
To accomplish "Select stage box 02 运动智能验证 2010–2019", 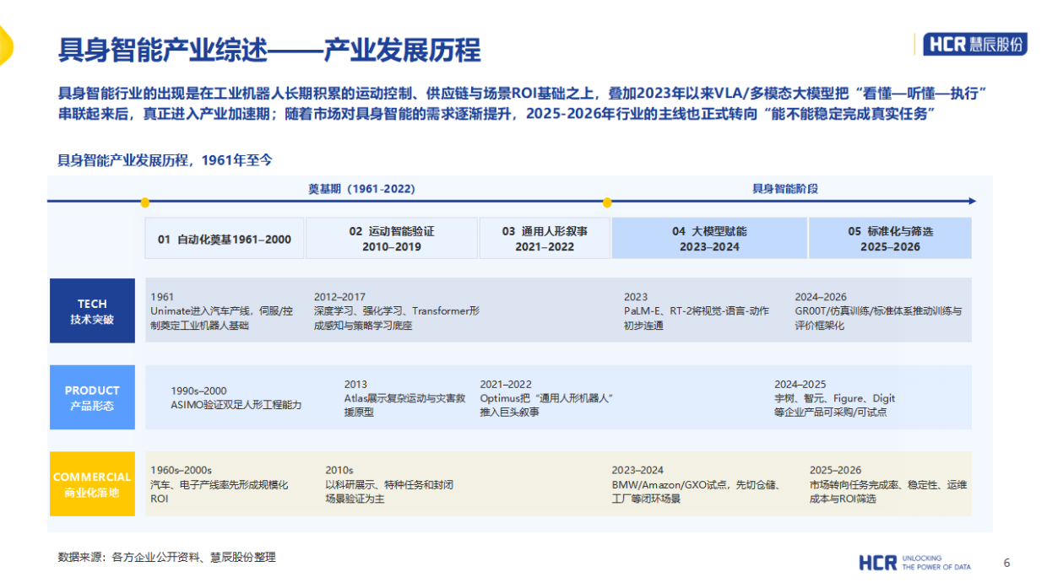I will pyautogui.click(x=392, y=239).
